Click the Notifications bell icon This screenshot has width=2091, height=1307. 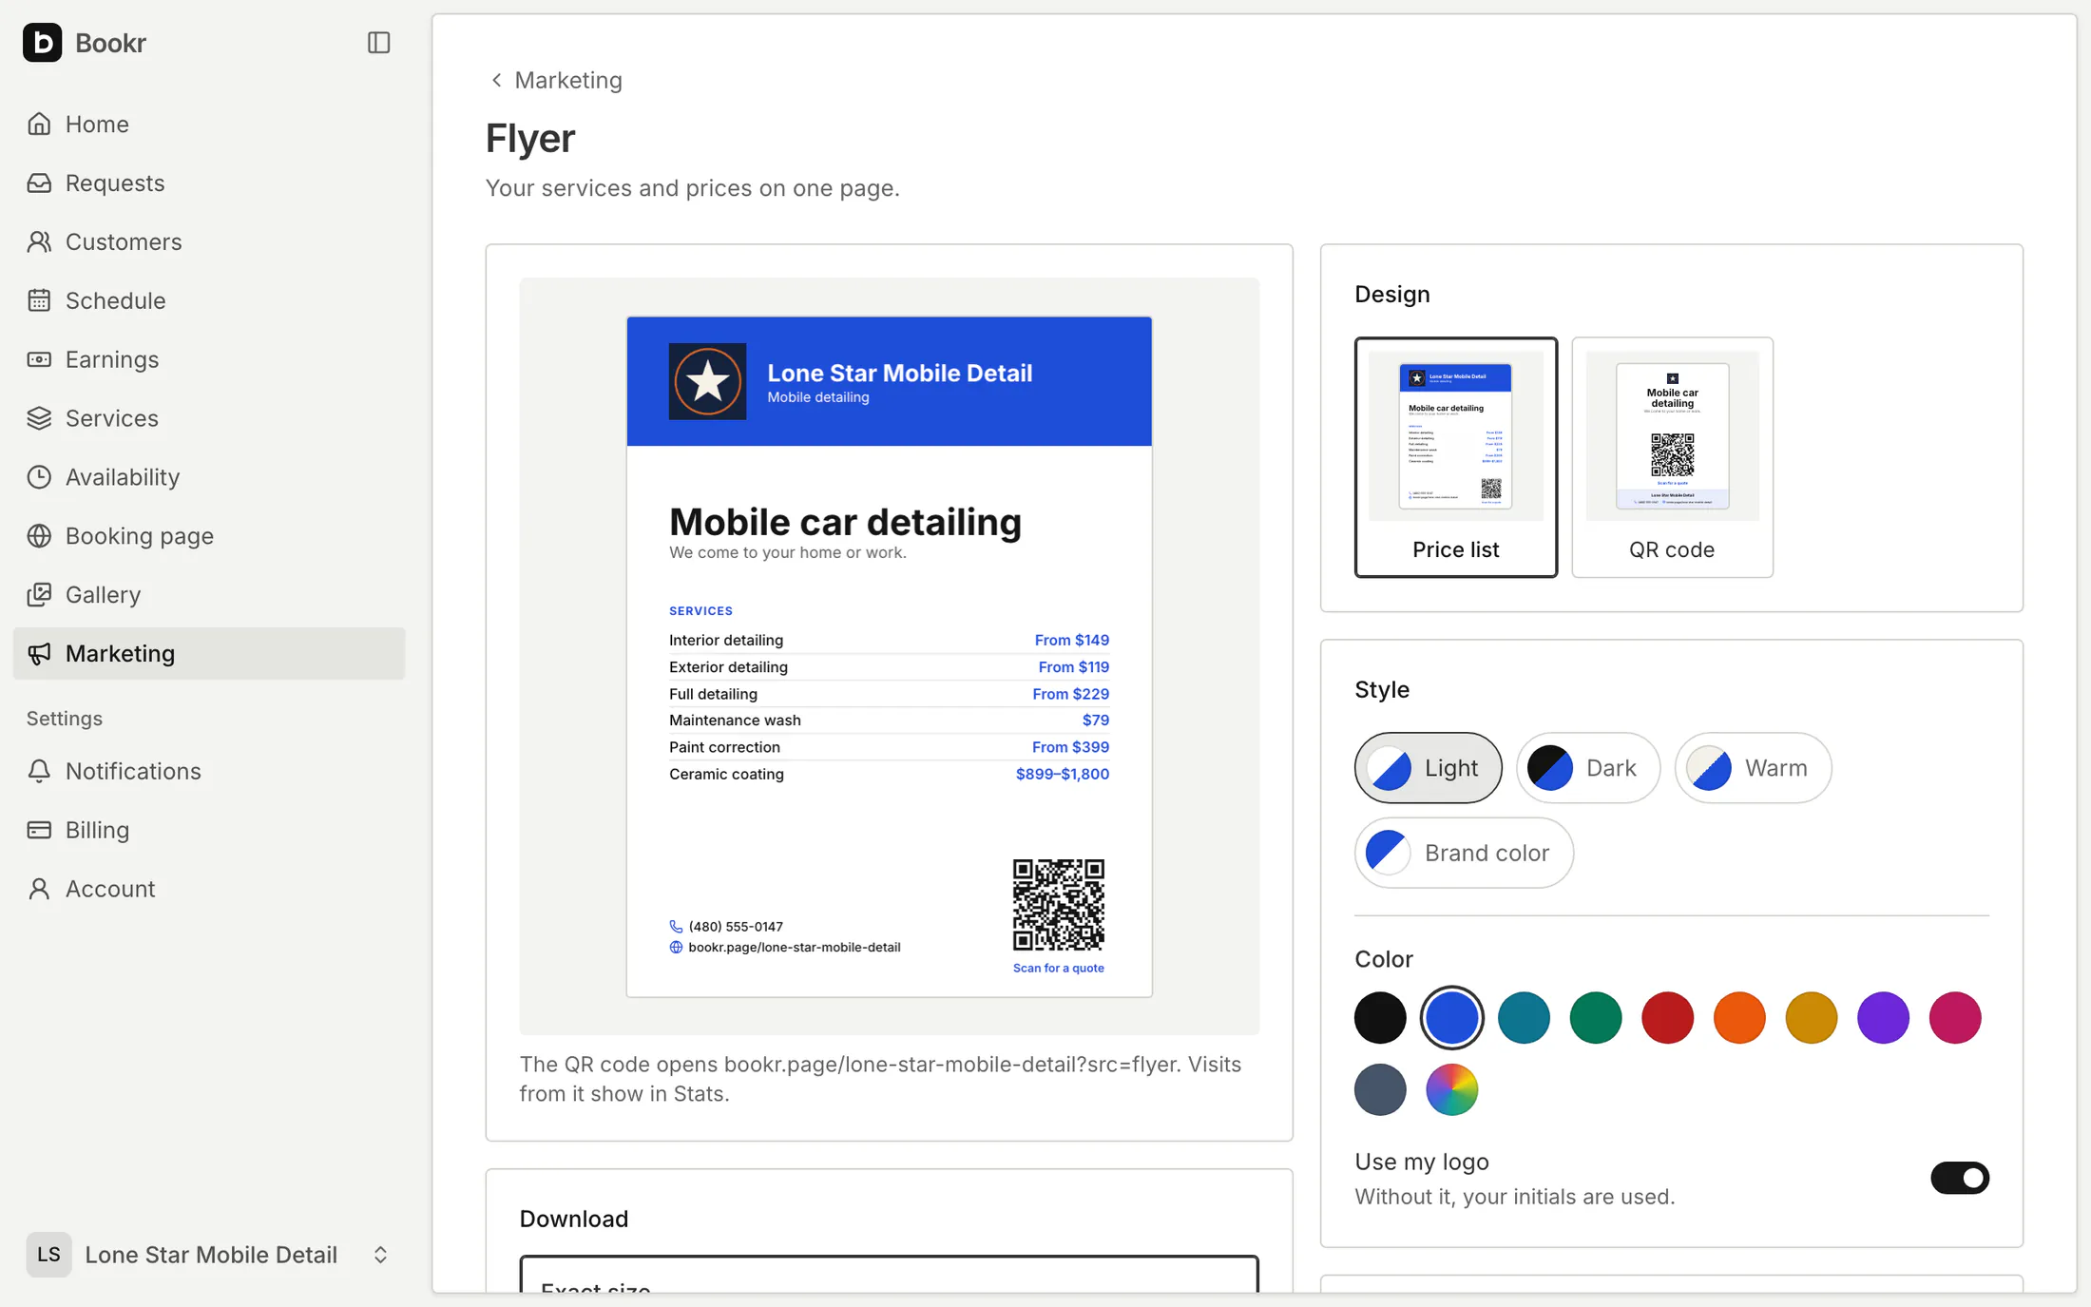[39, 771]
